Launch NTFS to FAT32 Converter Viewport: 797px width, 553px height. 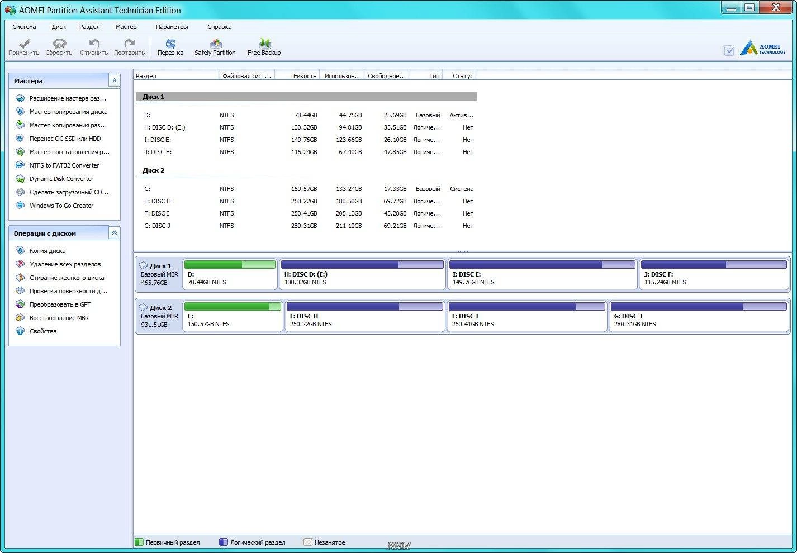click(x=58, y=165)
